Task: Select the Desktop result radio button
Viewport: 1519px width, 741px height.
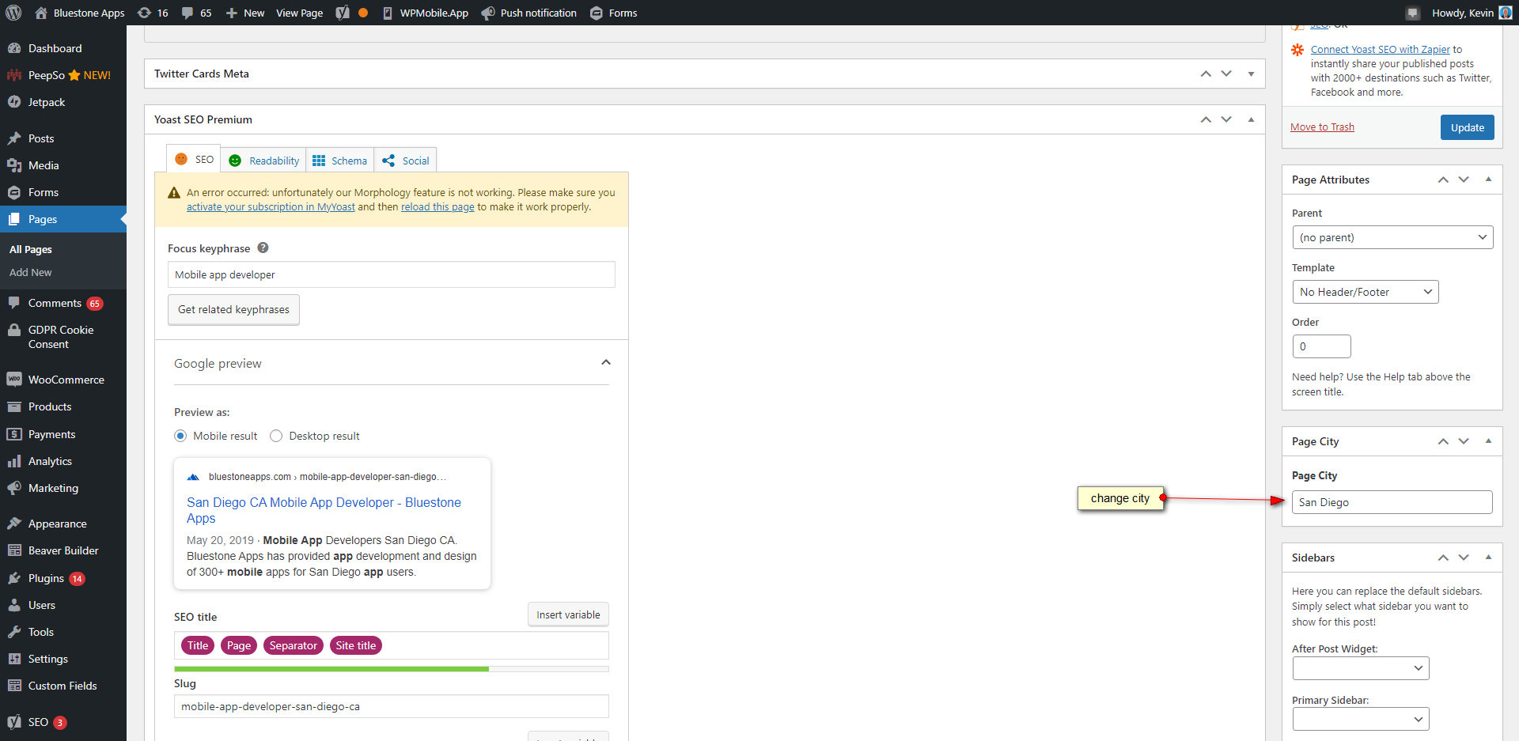Action: 276,436
